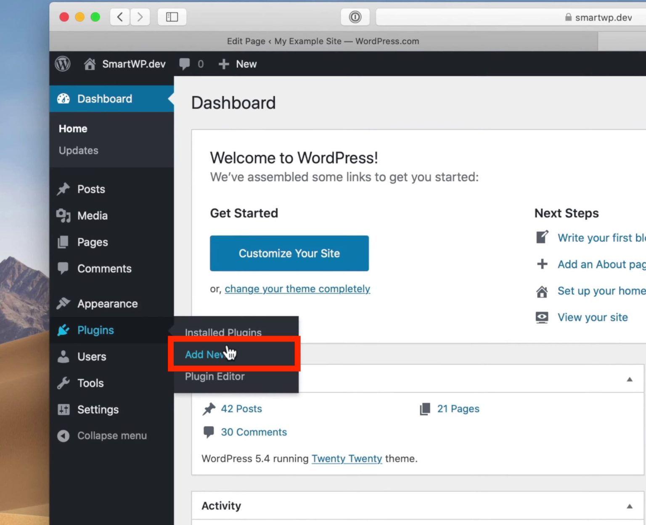646x525 pixels.
Task: Click the Customize Your Site button
Action: 289,253
